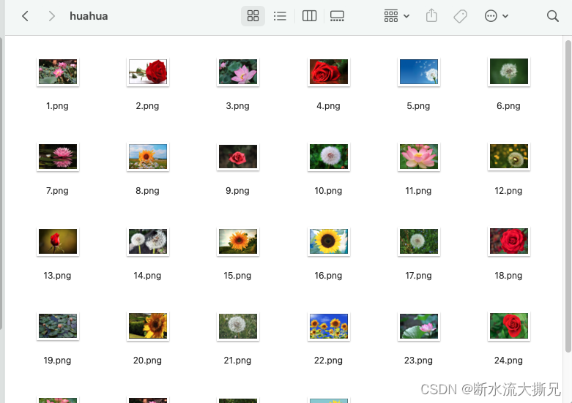This screenshot has height=403, width=572.
Task: Click the 3.png file name
Action: click(237, 106)
